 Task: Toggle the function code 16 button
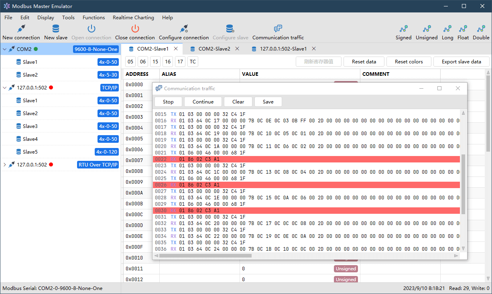pos(168,62)
